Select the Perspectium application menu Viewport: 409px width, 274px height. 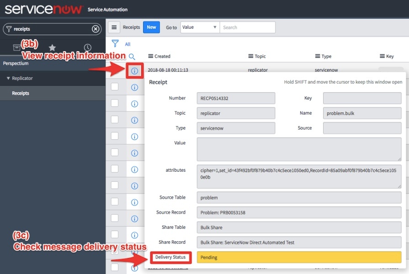tap(53, 63)
